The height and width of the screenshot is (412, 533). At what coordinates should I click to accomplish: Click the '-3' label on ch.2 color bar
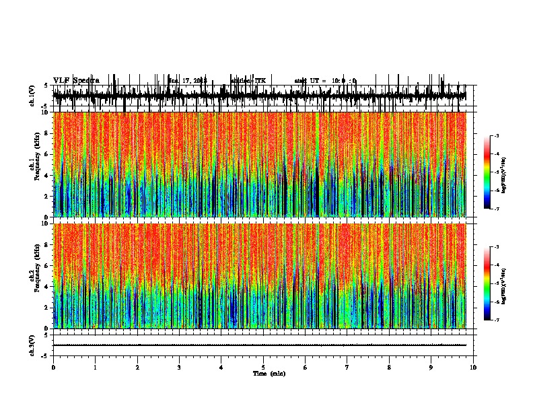(496, 247)
